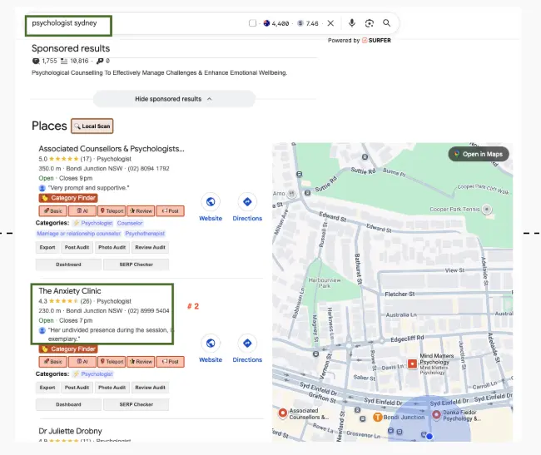Click Export under The Anxiety Clinic

[x=47, y=388]
